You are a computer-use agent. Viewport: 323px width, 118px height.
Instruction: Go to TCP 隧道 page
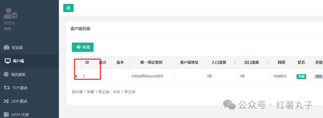29,88
